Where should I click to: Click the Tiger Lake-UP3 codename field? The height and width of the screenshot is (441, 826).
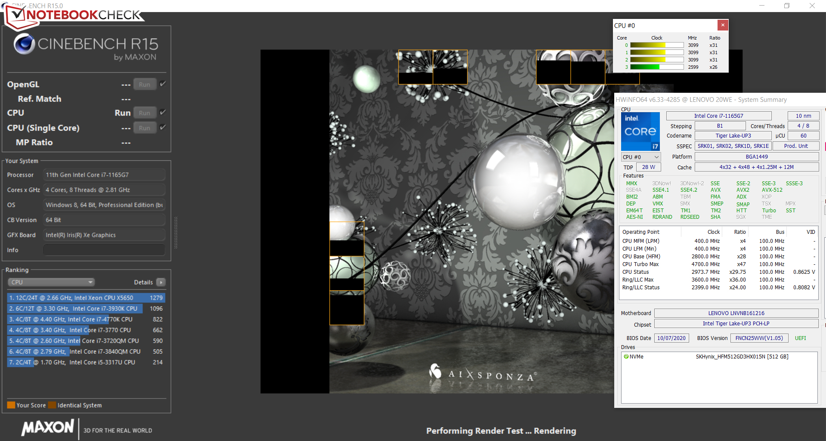click(x=733, y=136)
